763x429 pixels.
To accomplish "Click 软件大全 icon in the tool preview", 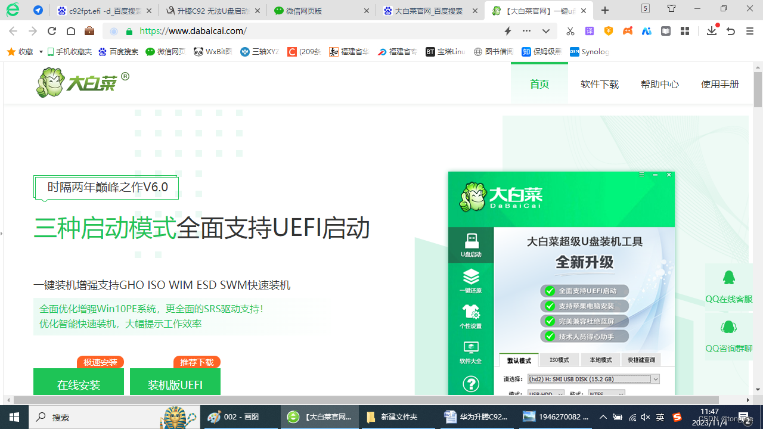I will [x=471, y=353].
